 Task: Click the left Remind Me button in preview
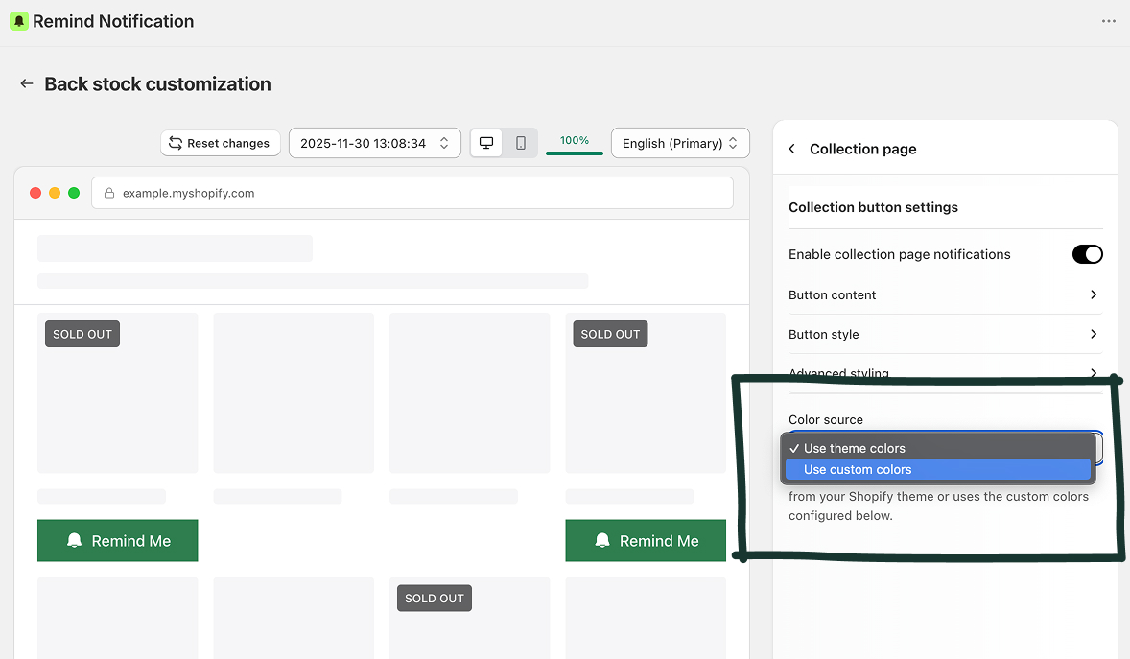[117, 541]
